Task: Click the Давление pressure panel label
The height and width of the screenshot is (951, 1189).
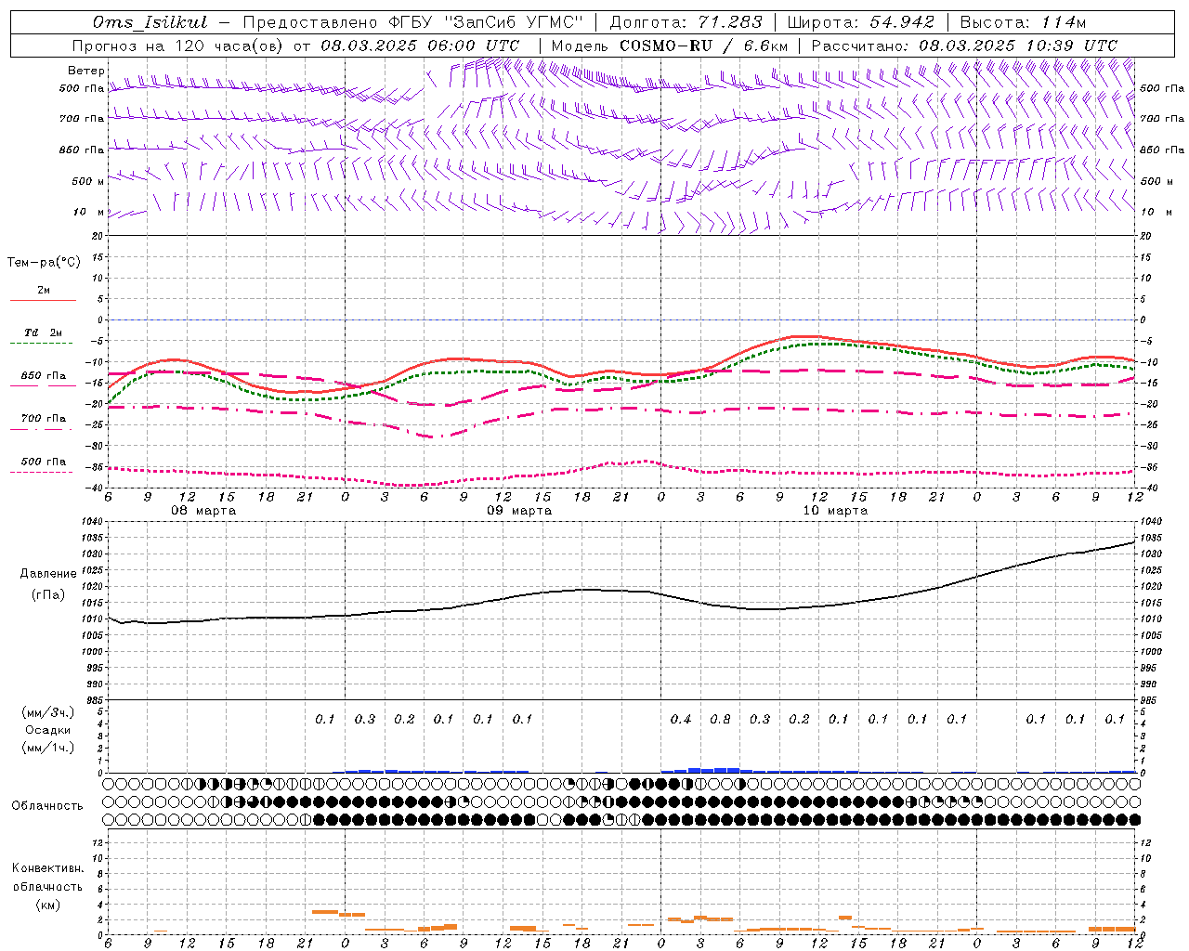Action: coord(48,574)
